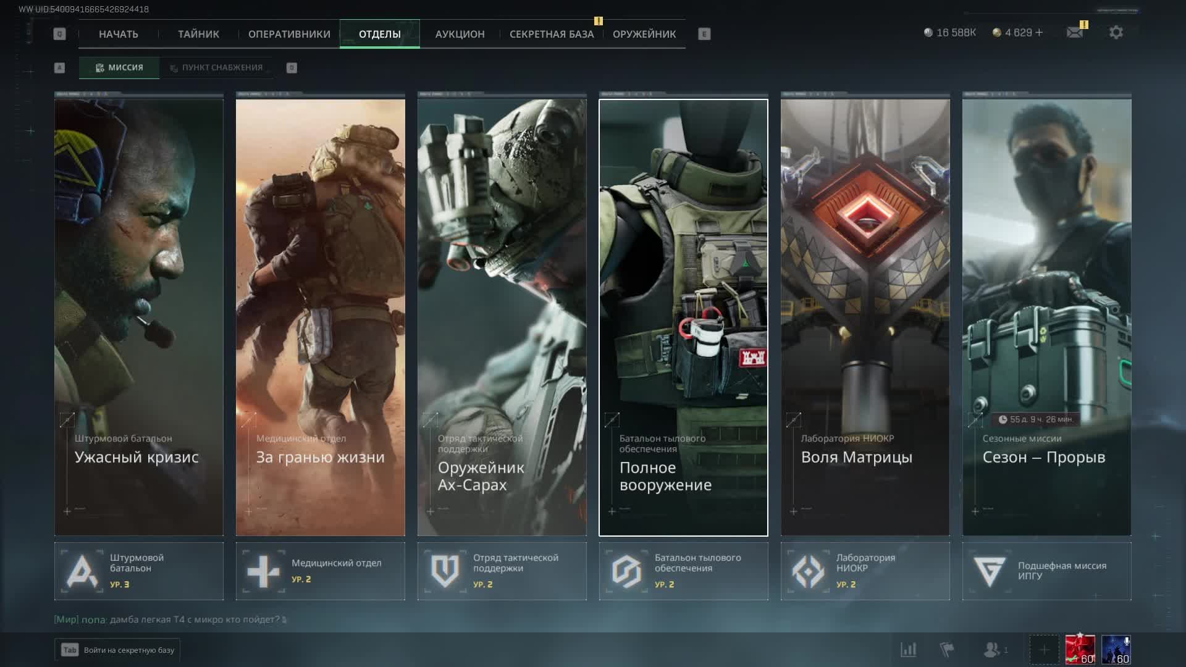Viewport: 1186px width, 667px height.
Task: Go to the Секретная база tab
Action: point(551,34)
